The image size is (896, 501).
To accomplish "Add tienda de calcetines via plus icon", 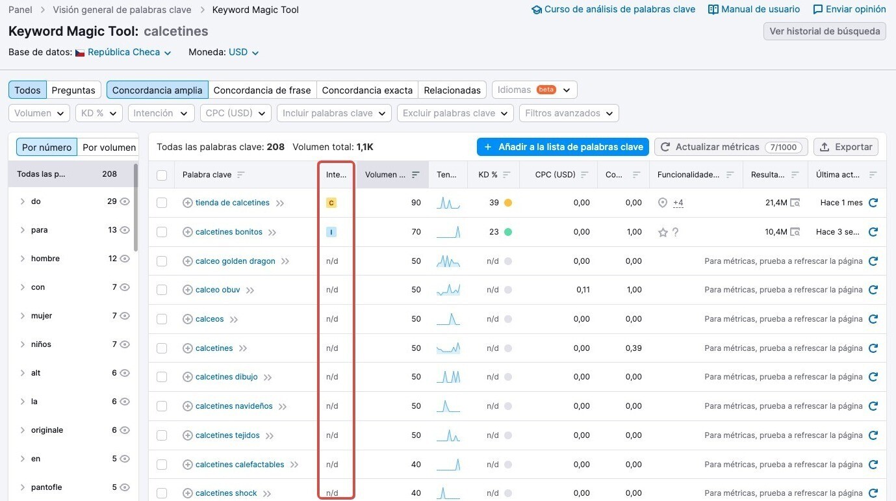I will click(x=188, y=203).
